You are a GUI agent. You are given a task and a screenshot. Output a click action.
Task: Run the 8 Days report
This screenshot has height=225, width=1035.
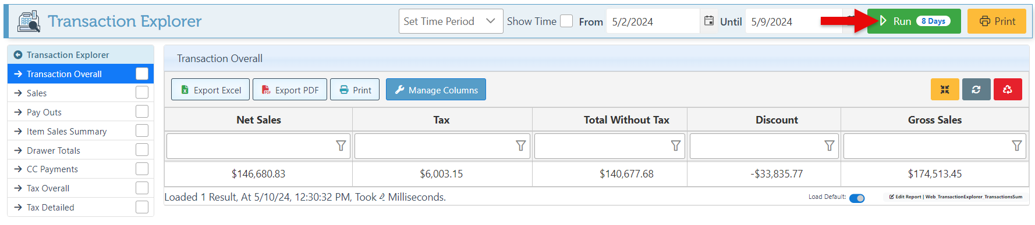pos(914,21)
